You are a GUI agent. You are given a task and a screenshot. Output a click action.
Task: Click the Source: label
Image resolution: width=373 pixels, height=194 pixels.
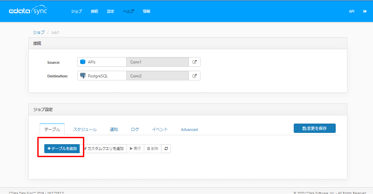click(x=54, y=62)
